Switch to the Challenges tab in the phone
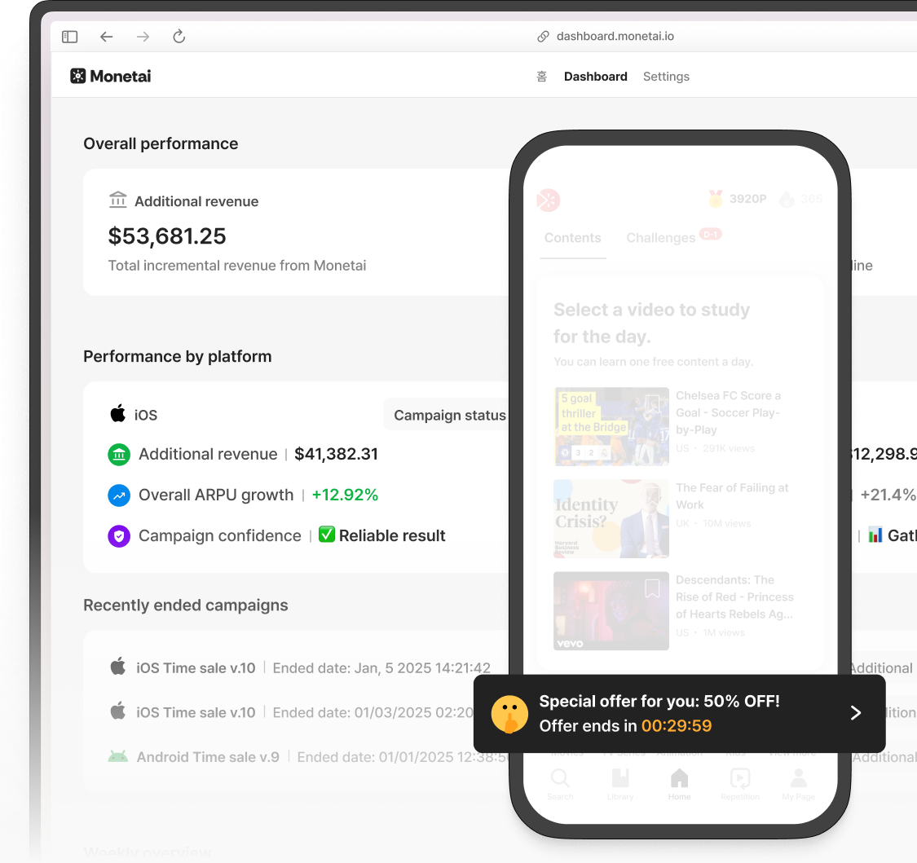The height and width of the screenshot is (863, 917). click(660, 238)
